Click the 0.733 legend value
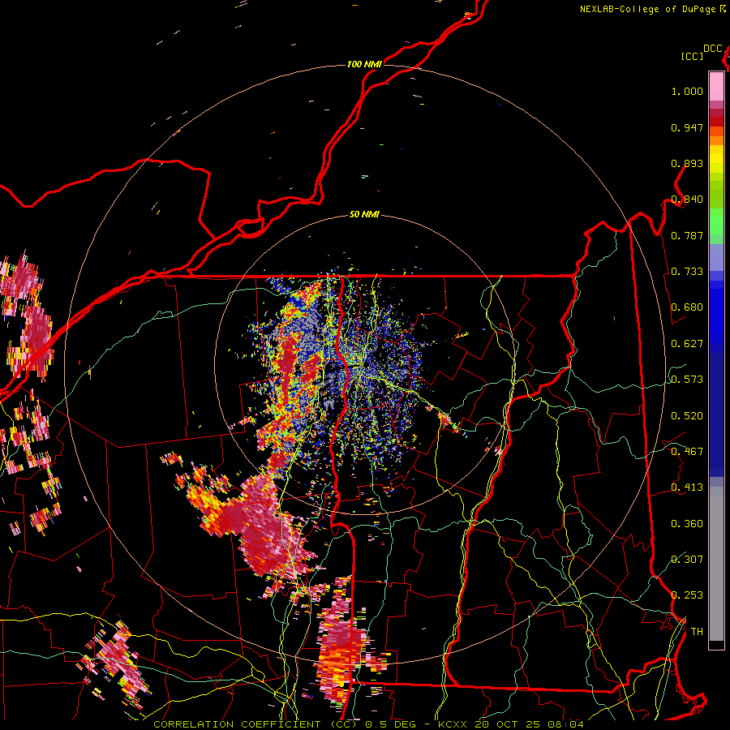The width and height of the screenshot is (730, 730). point(687,272)
